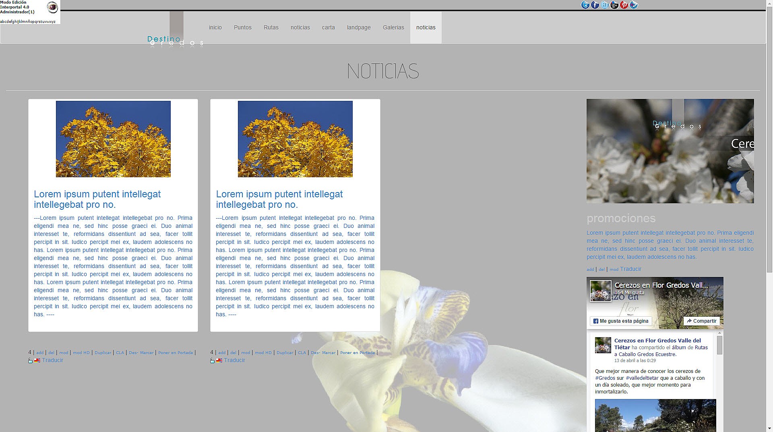Click the padlock icon under second news card
The height and width of the screenshot is (432, 773).
212,360
